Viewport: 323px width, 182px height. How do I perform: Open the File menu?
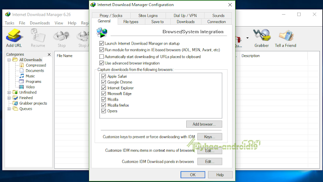coord(22,23)
